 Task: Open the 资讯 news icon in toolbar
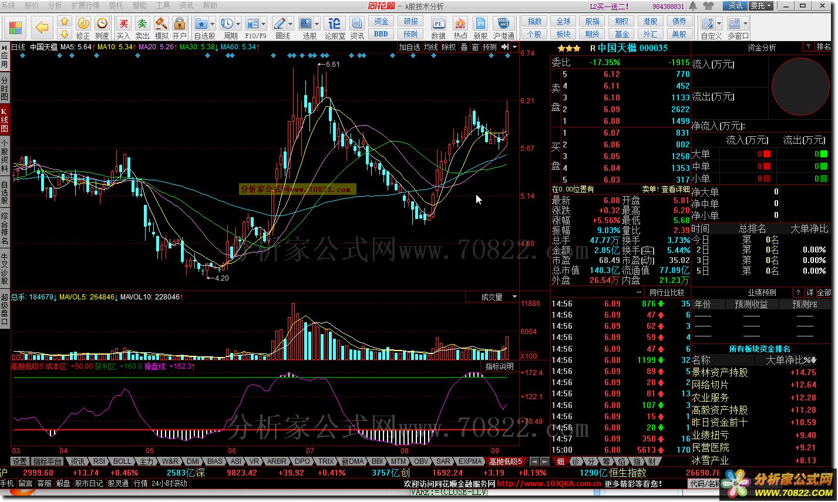(x=357, y=27)
